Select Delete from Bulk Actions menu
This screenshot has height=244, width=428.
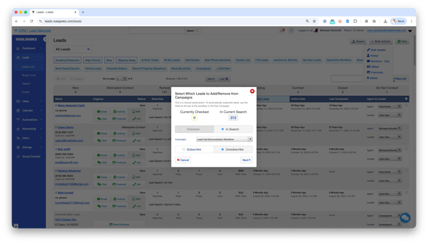372,78
